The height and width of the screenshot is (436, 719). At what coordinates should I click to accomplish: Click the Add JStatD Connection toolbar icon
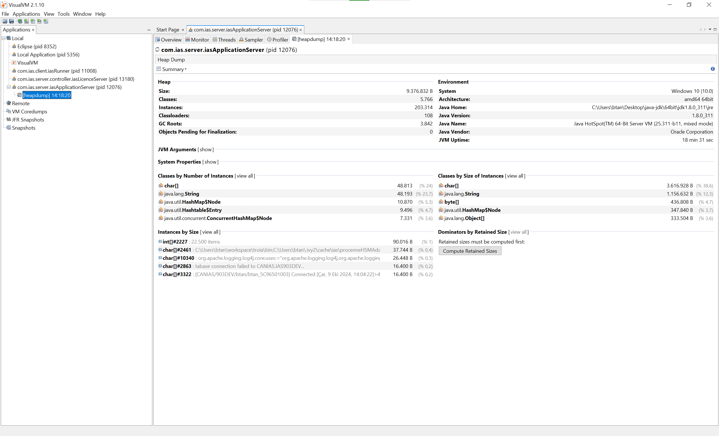coord(46,21)
